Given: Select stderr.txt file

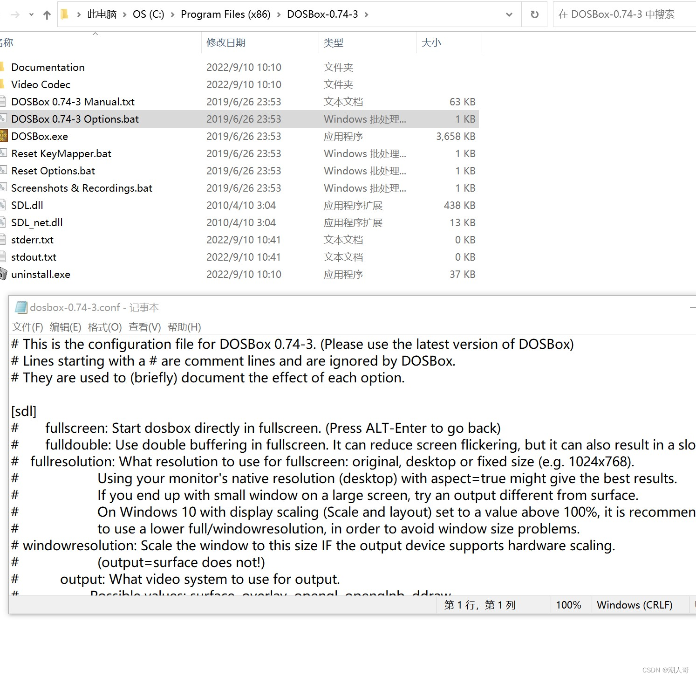Looking at the screenshot, I should (x=32, y=240).
